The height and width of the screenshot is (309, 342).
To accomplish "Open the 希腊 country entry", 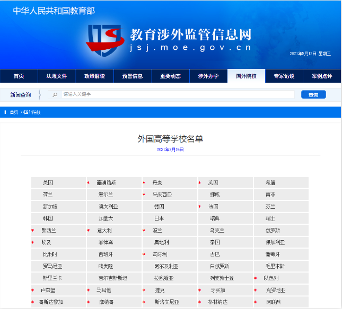I will tap(270, 183).
